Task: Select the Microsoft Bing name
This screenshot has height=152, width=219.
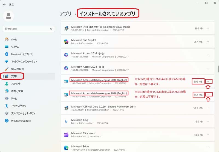Action: [80, 120]
